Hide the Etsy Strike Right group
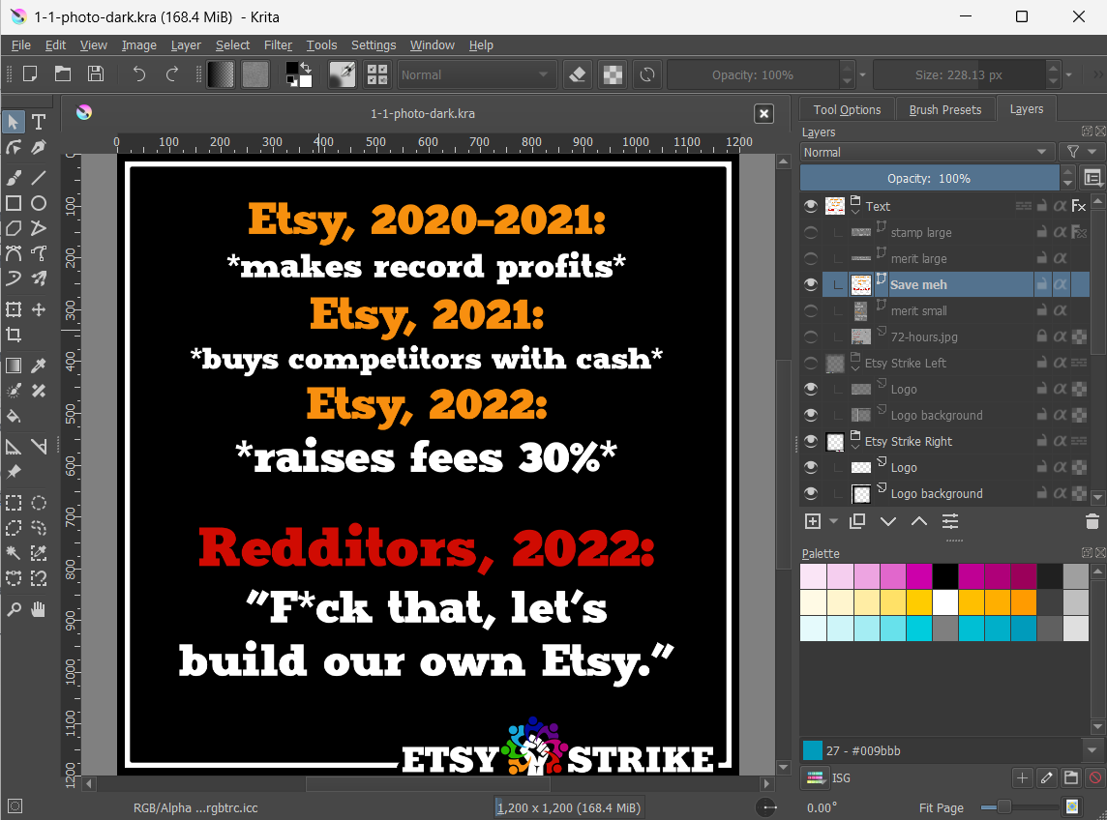This screenshot has height=820, width=1107. pyautogui.click(x=811, y=441)
